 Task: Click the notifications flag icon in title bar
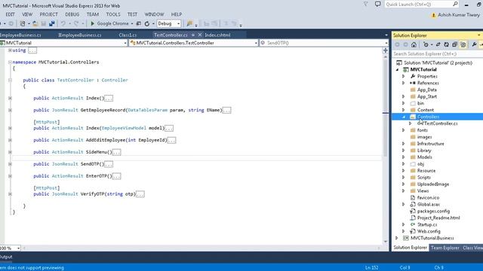365,4
